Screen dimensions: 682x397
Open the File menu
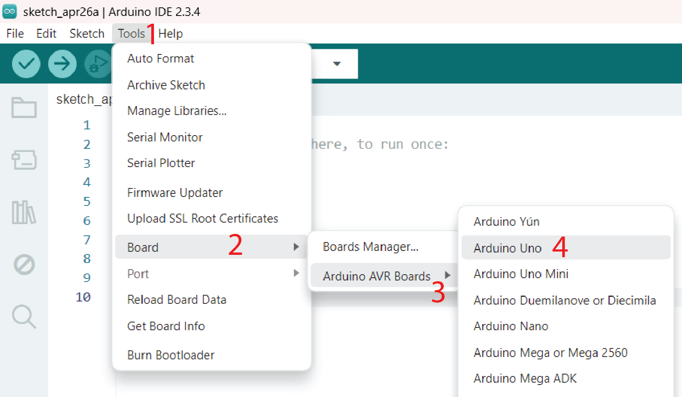pos(15,33)
